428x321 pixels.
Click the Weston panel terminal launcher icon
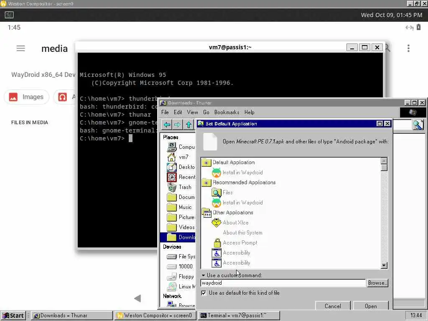click(9, 15)
